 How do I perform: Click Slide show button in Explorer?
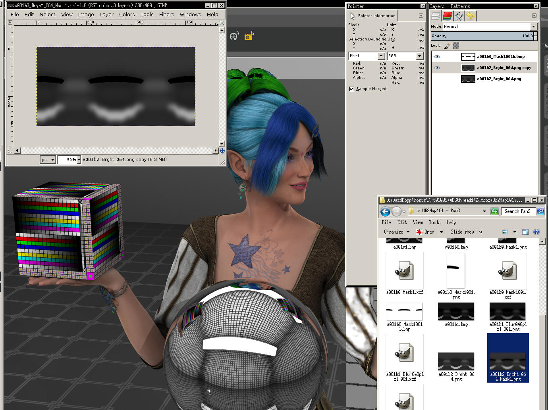[x=462, y=232]
